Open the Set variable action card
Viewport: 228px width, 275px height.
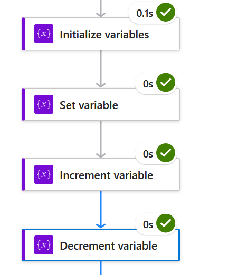[x=101, y=104]
